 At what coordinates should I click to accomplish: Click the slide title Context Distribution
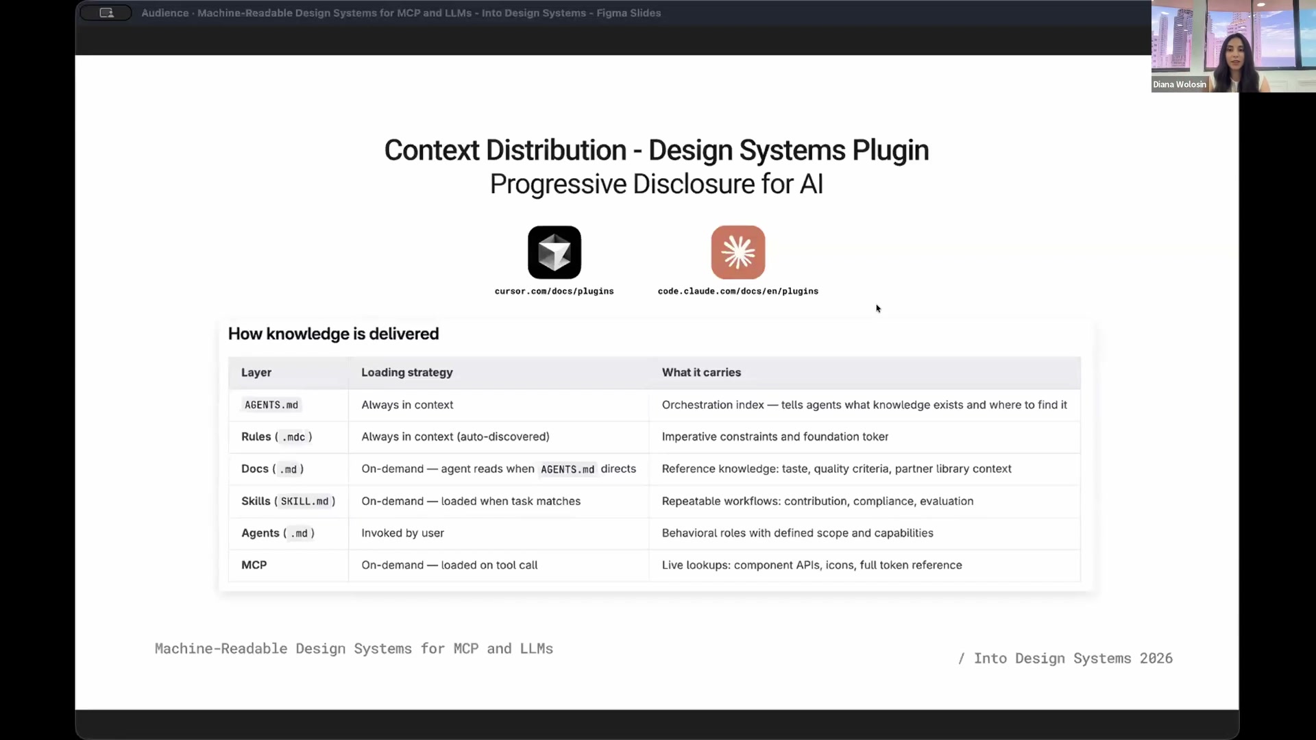coord(656,150)
